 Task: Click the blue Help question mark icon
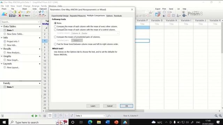[x=184, y=15]
